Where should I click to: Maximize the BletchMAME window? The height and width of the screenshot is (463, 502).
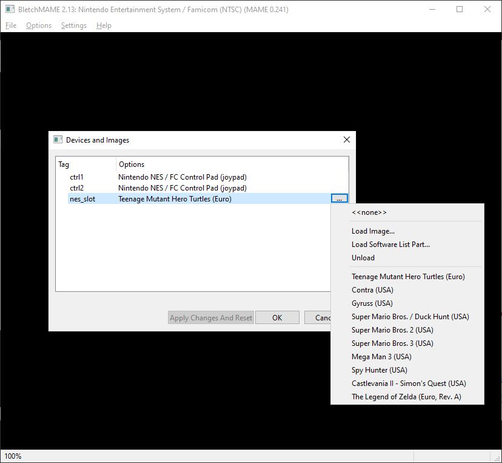coord(460,9)
